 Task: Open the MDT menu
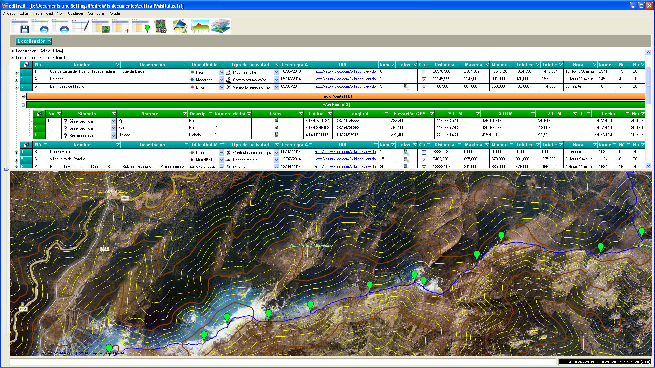coord(60,13)
